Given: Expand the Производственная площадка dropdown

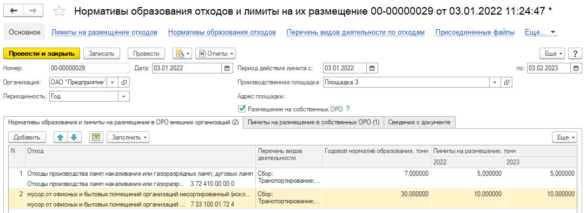Looking at the screenshot, I should [495, 82].
